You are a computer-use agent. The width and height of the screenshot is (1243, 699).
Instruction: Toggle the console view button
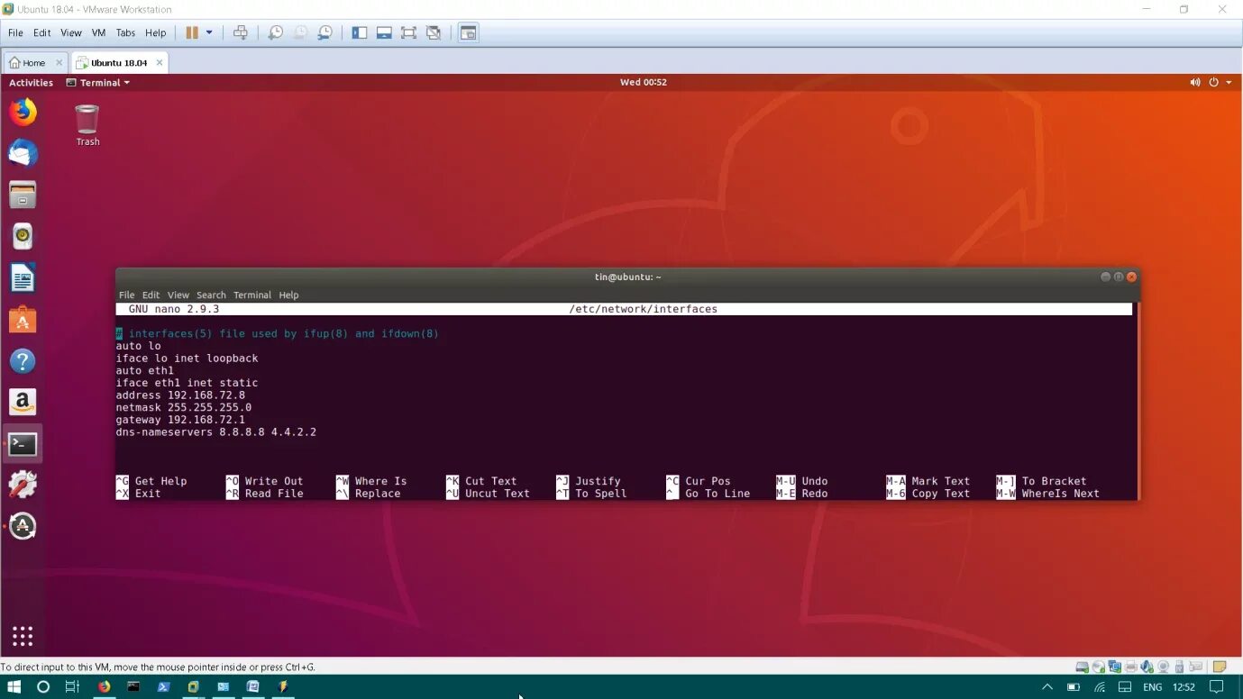pyautogui.click(x=468, y=32)
